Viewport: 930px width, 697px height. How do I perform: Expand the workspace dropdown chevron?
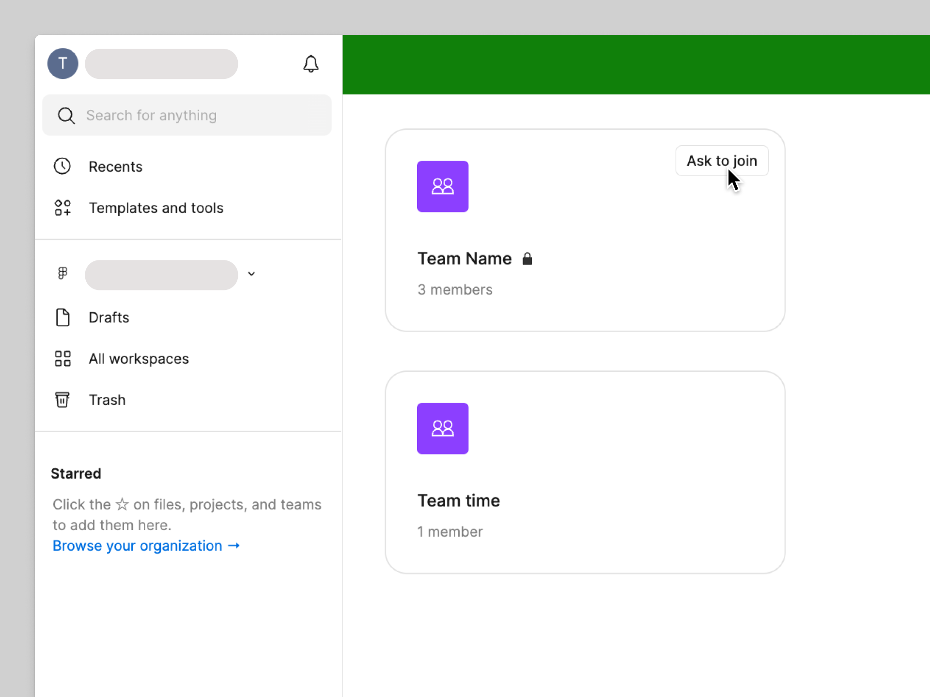251,274
